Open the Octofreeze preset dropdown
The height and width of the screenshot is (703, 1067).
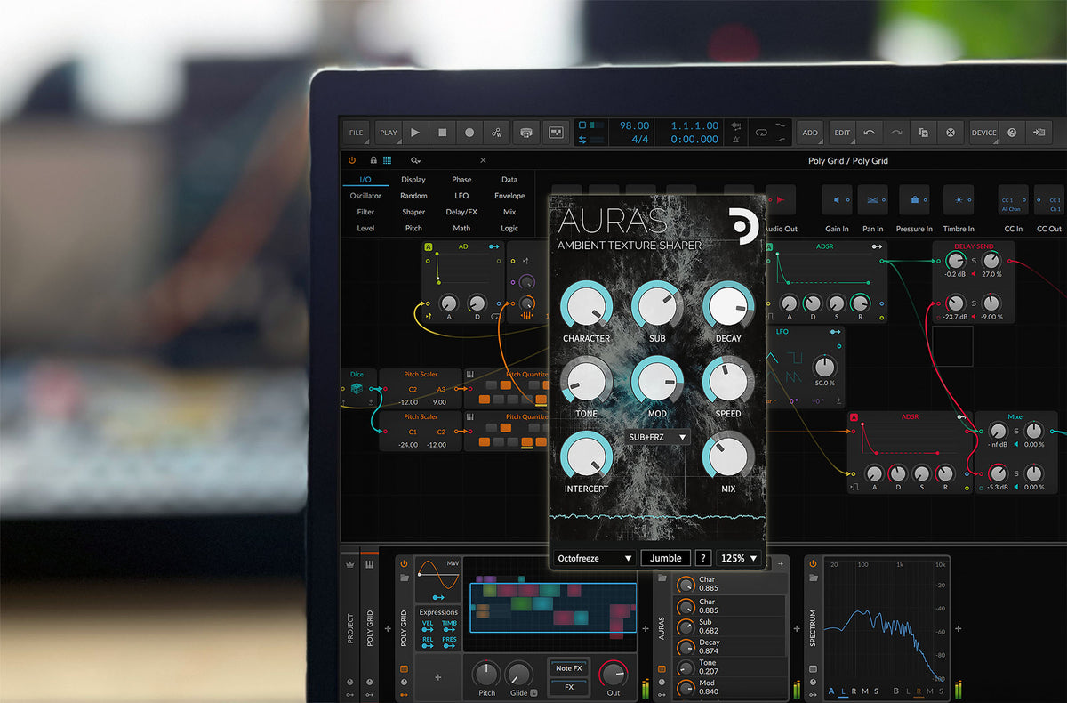pyautogui.click(x=594, y=558)
